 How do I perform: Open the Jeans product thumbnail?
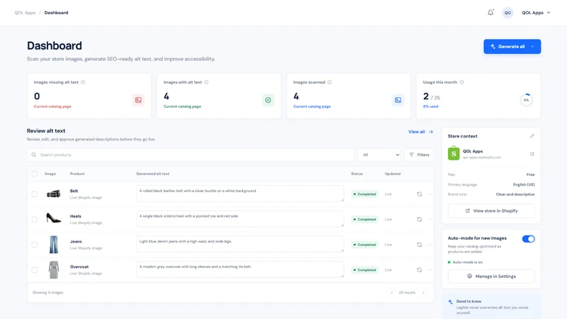pos(54,245)
